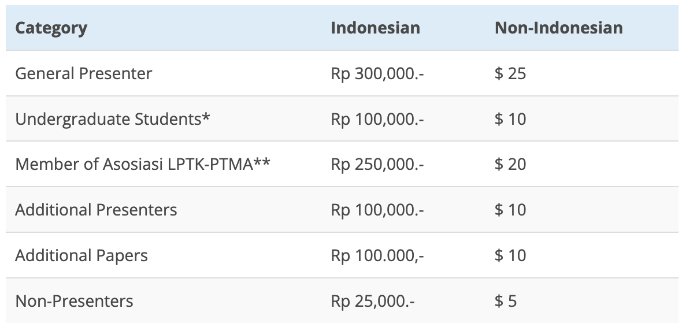
Task: Select the Member of Asosiasi LPTK-PTMA** label
Action: [x=143, y=164]
